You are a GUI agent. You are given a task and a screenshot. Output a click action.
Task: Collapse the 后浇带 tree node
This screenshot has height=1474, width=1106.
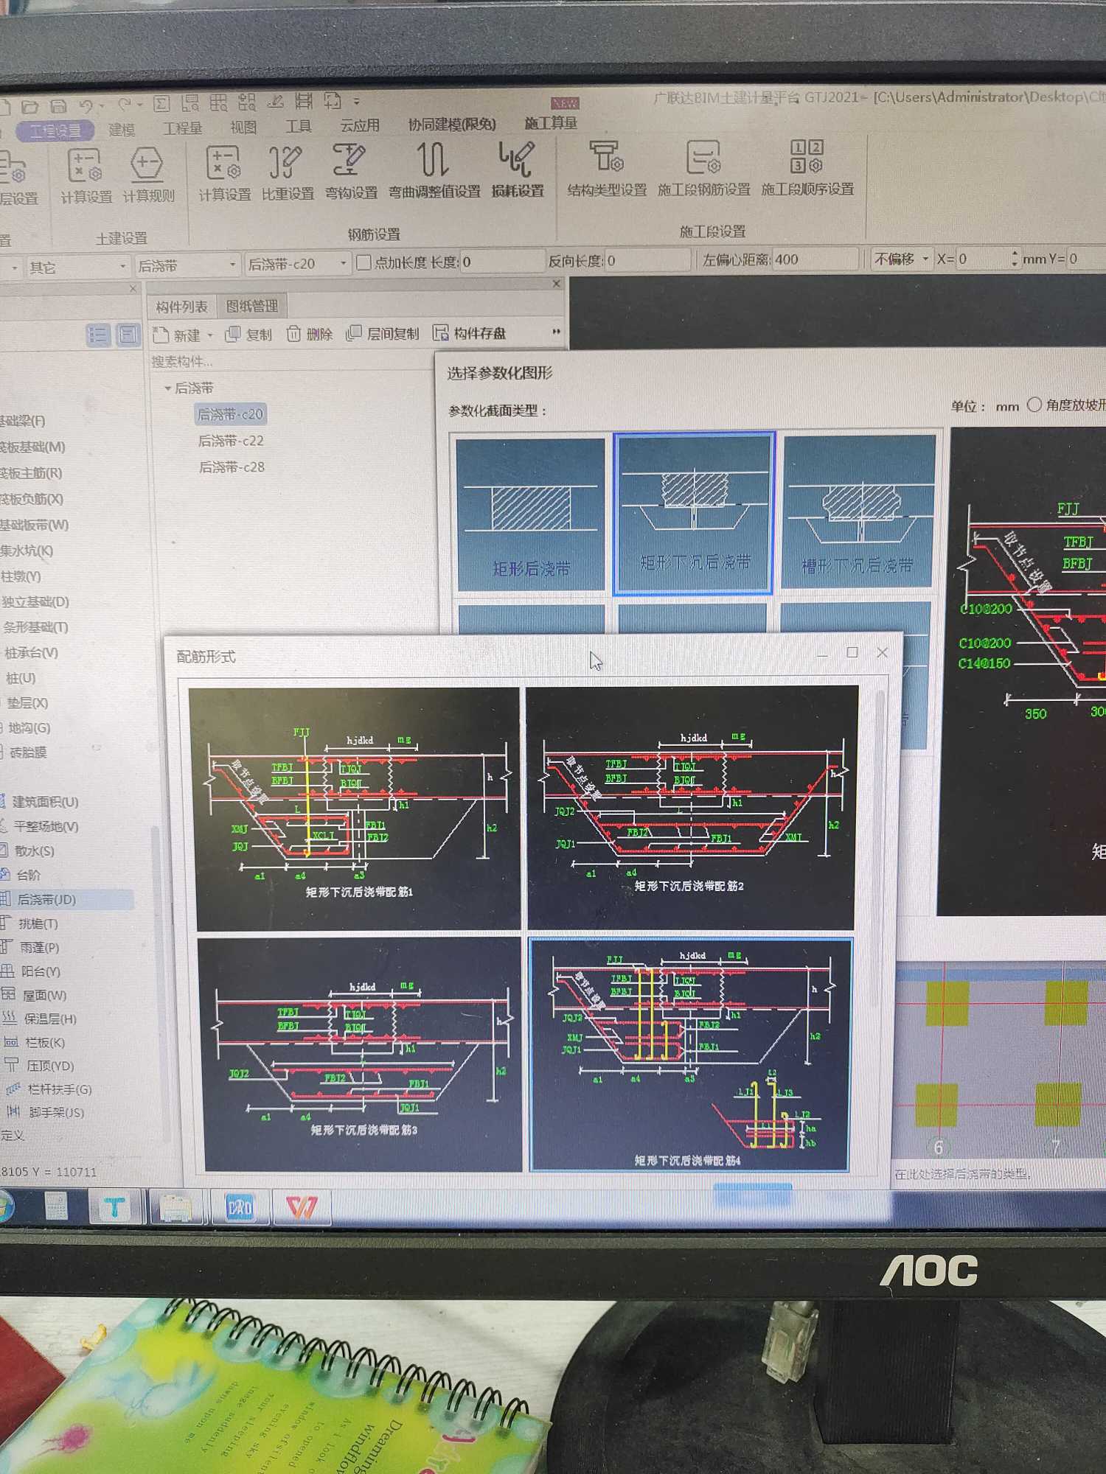(x=167, y=388)
